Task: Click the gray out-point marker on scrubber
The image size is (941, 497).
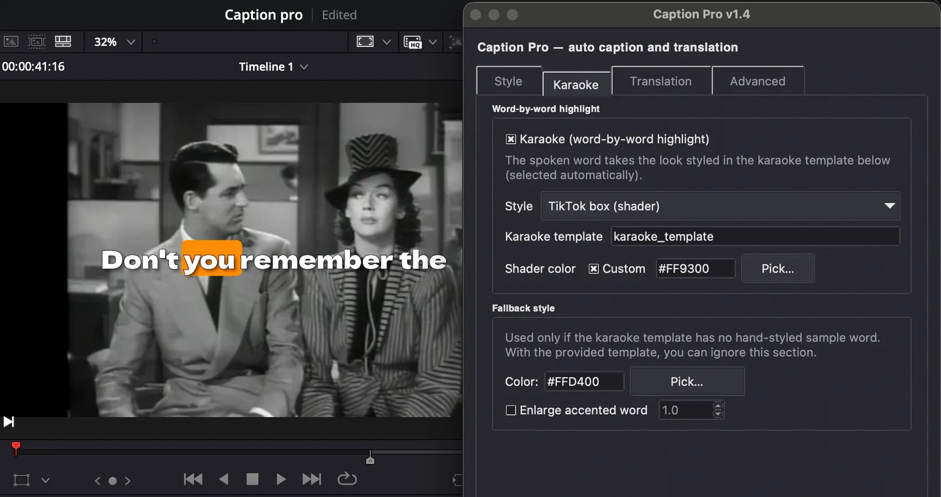Action: pos(370,458)
